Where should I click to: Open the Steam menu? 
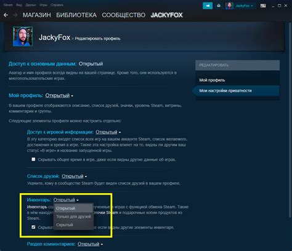(8, 5)
